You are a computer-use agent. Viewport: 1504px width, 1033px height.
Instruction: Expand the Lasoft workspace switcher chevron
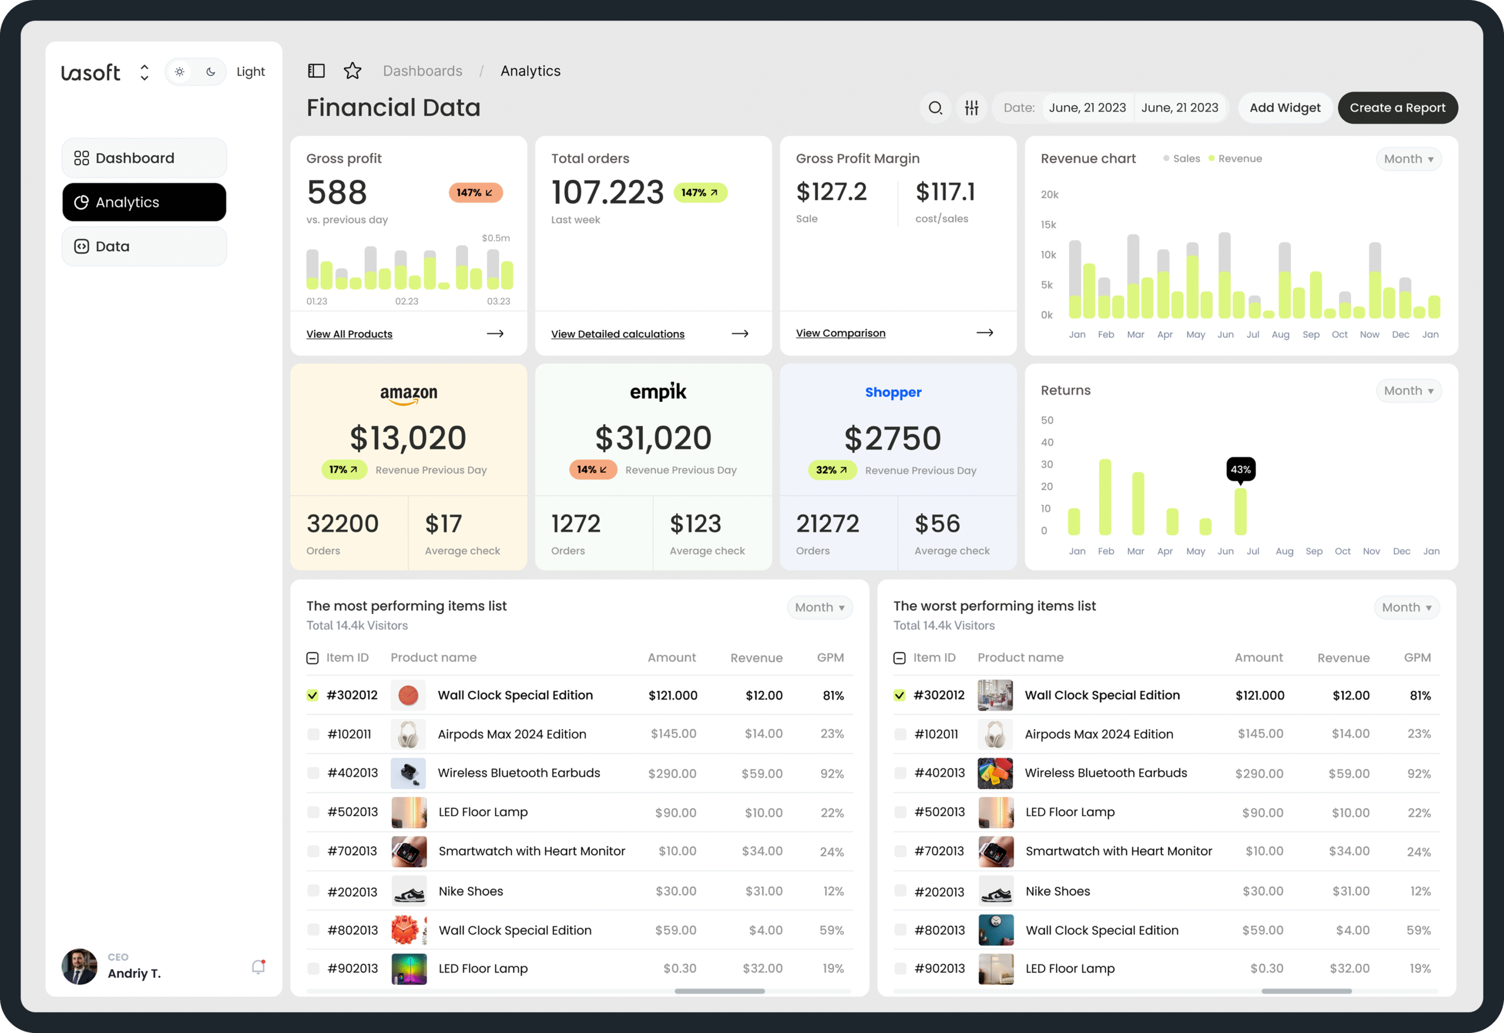pos(144,72)
